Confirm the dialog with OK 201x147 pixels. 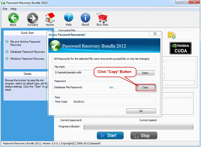(x=141, y=111)
